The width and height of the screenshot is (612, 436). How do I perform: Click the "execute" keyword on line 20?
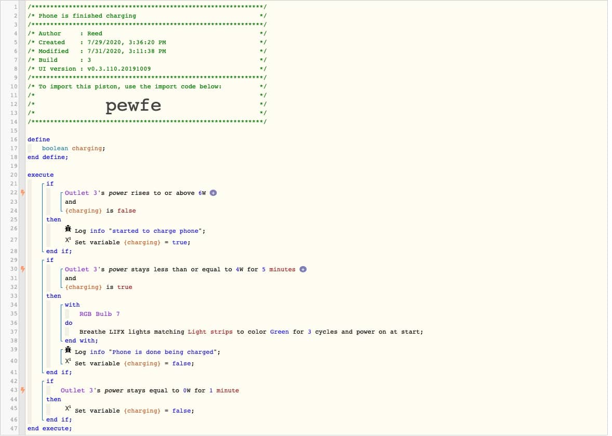[41, 175]
